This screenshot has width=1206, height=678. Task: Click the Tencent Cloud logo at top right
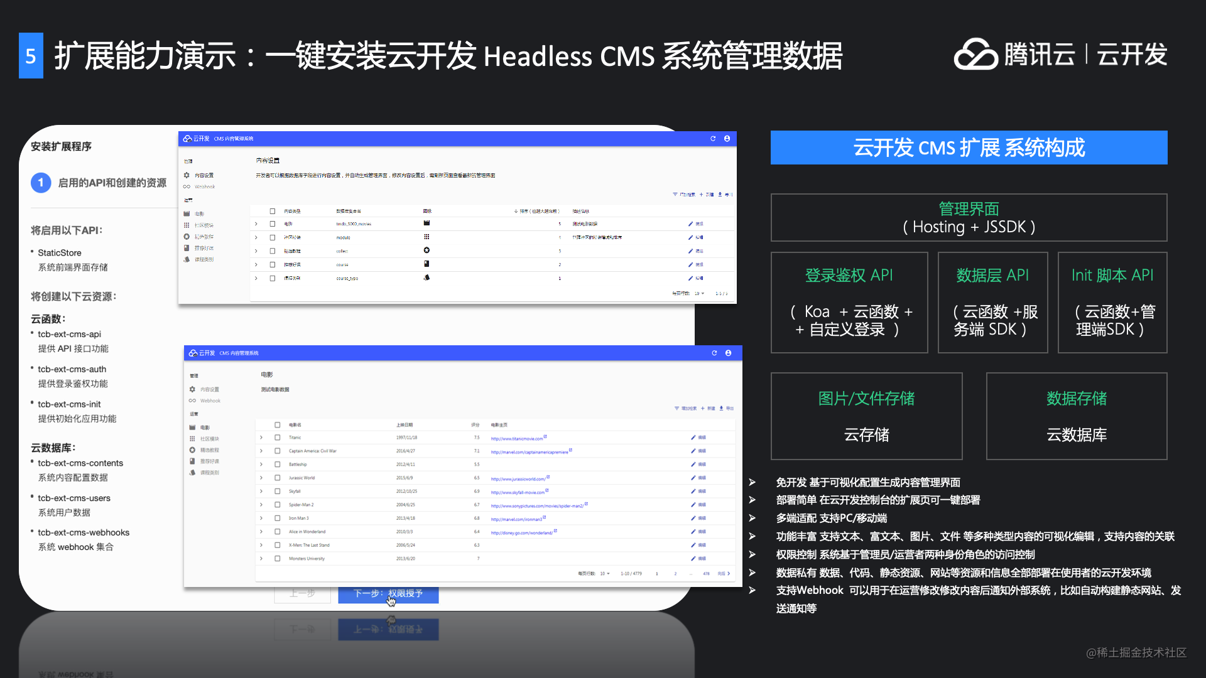point(1060,55)
